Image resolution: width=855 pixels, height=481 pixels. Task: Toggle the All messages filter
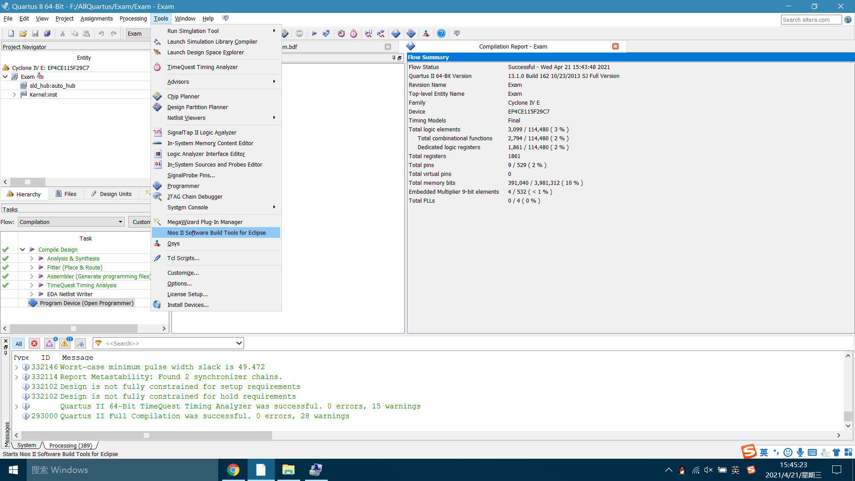coord(19,343)
